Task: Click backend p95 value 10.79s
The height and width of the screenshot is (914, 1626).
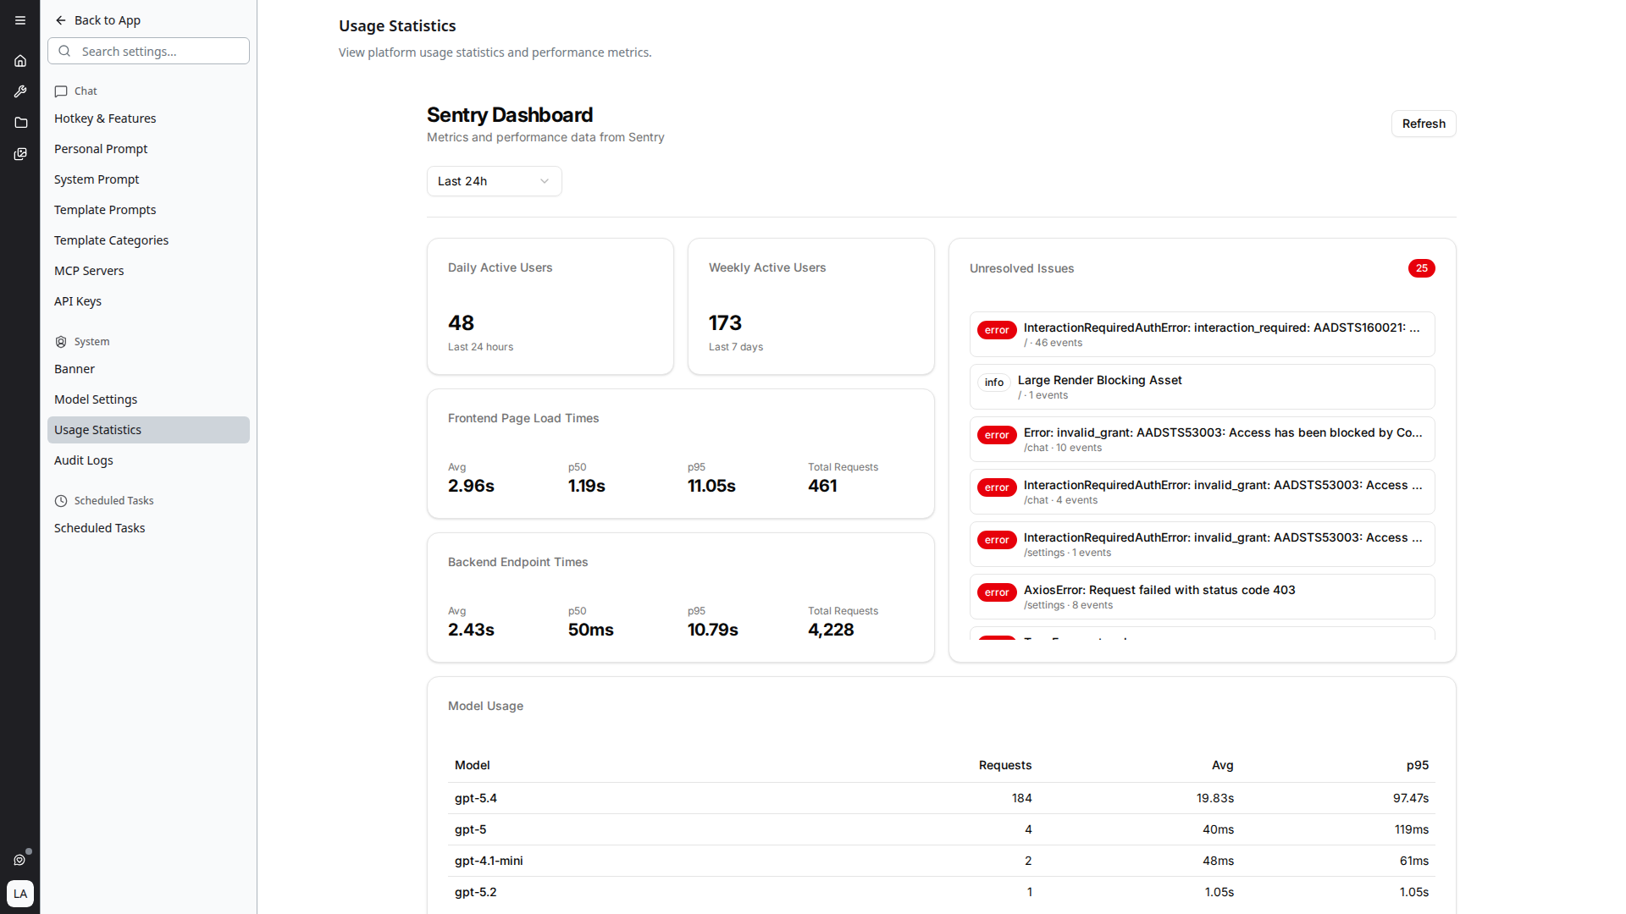Action: point(713,630)
